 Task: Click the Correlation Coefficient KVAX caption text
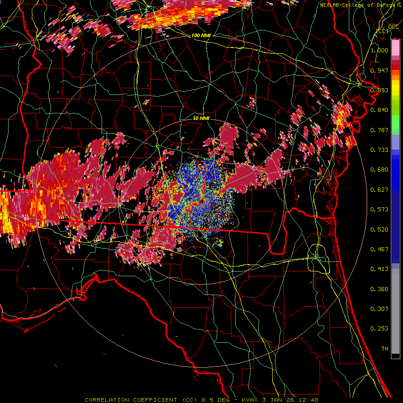pyautogui.click(x=201, y=400)
